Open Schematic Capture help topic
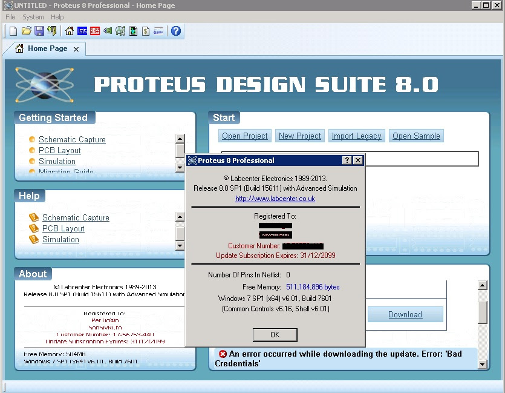Image resolution: width=505 pixels, height=393 pixels. (x=76, y=217)
